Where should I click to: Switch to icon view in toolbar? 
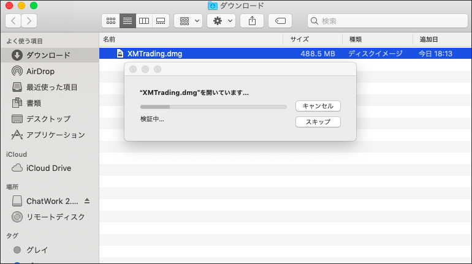click(x=111, y=21)
